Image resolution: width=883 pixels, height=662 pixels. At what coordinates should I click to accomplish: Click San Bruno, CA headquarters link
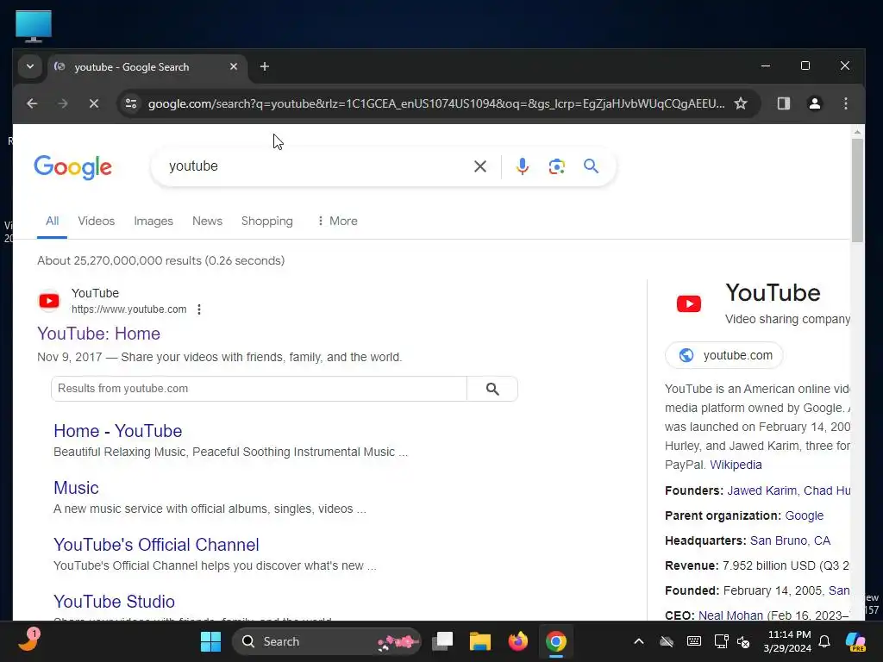tap(790, 541)
